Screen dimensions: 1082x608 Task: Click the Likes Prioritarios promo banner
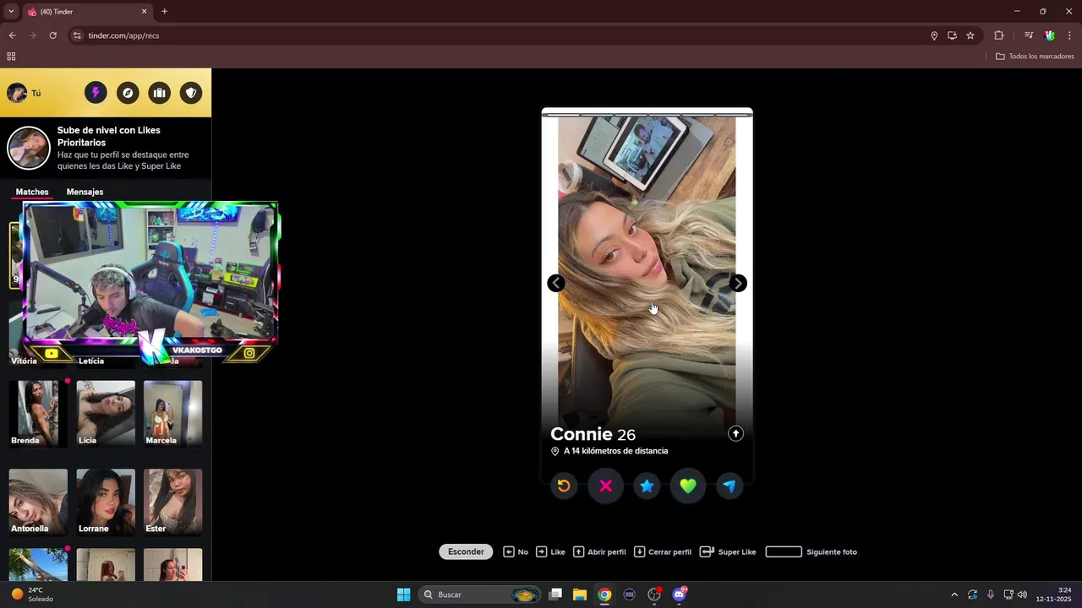106,148
